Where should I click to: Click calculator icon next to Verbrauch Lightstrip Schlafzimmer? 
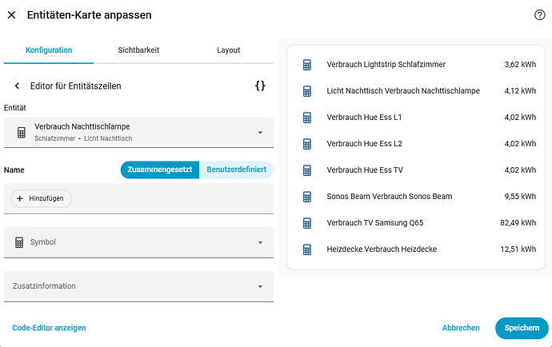(x=306, y=64)
